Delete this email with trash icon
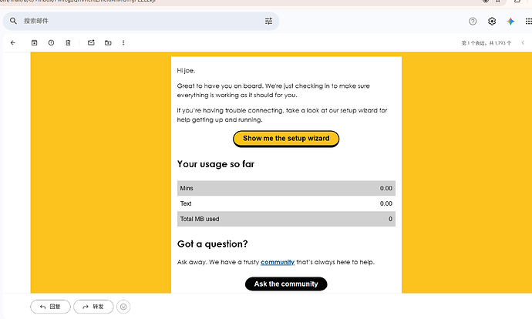This screenshot has width=532, height=319. click(x=68, y=42)
